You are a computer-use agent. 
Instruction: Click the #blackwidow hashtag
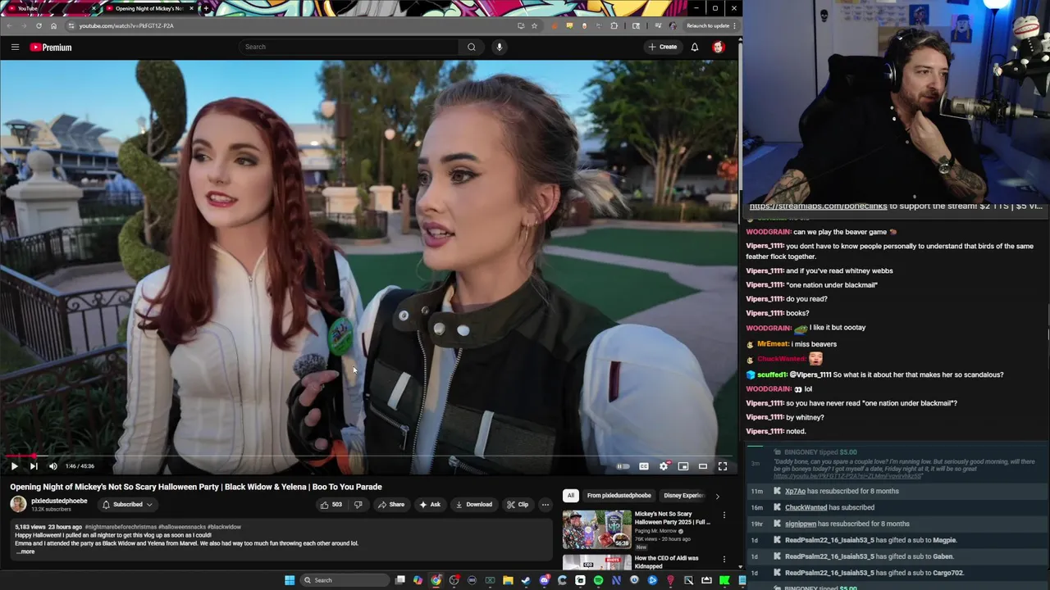coord(224,527)
